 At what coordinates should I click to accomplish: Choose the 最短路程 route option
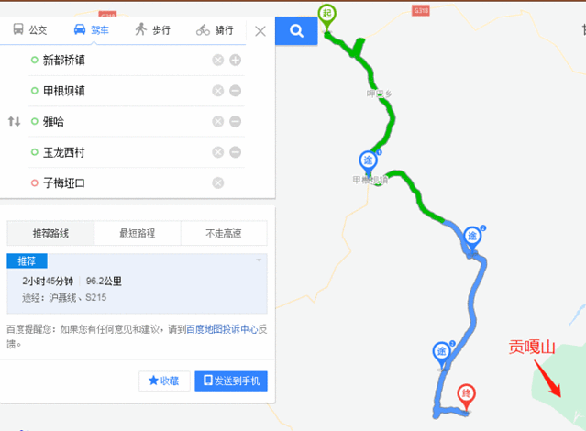[x=138, y=233]
